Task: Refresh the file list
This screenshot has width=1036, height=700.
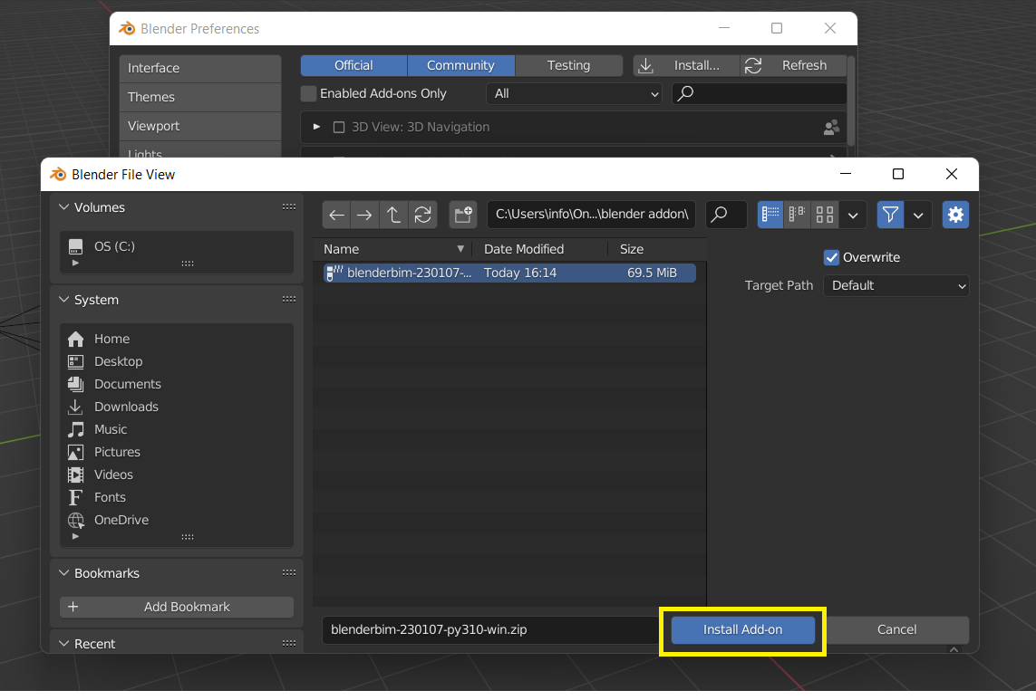Action: (x=422, y=215)
